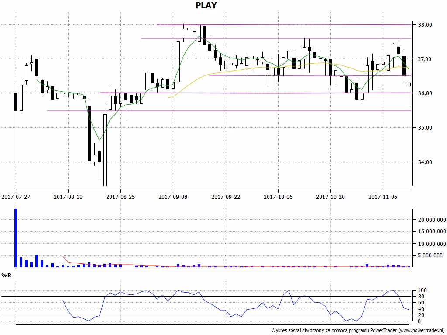Image resolution: width=447 pixels, height=335 pixels.
Task: Click the 2017-09-08 date label
Action: (173, 197)
